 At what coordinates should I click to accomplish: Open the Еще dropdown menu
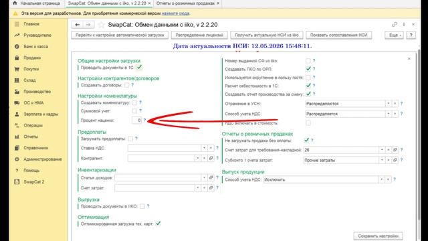[394, 35]
